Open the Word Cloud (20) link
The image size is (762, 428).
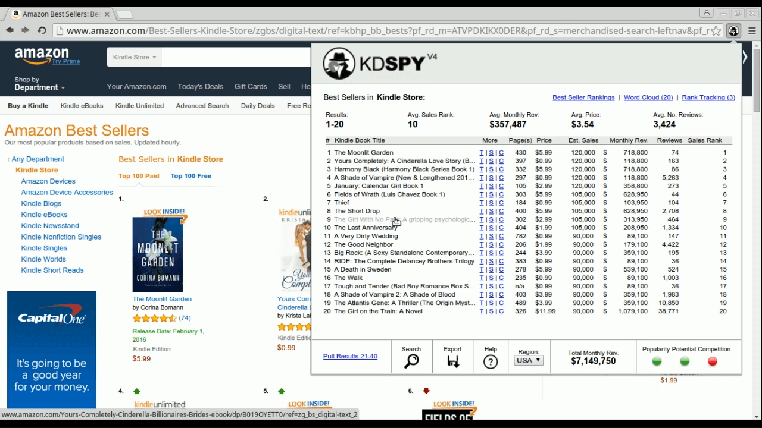[648, 97]
